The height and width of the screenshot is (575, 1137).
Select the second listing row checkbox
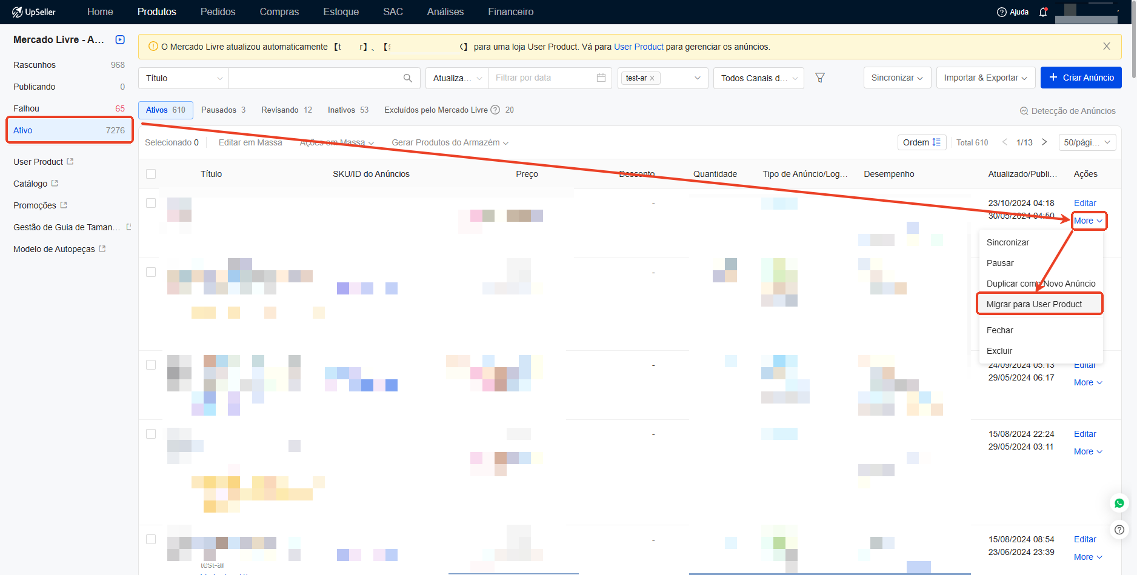click(151, 272)
